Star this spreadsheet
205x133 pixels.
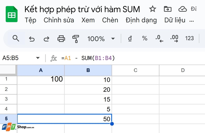tap(152, 9)
